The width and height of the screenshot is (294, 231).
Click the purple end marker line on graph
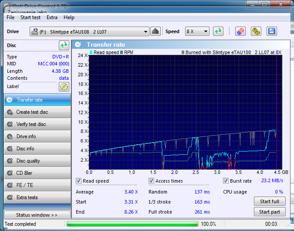(277, 112)
